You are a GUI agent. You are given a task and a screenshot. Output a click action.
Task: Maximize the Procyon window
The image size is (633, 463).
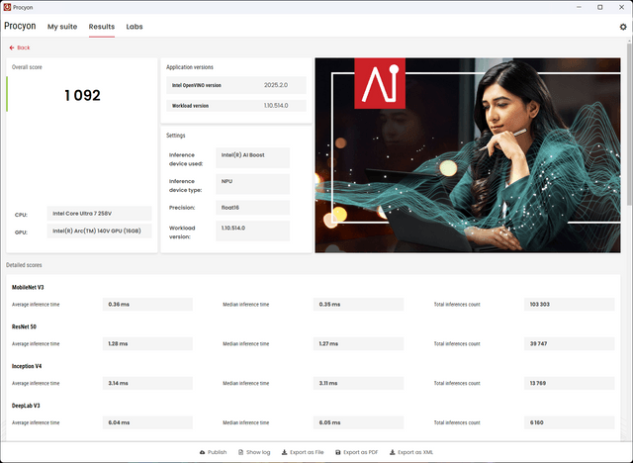click(600, 7)
